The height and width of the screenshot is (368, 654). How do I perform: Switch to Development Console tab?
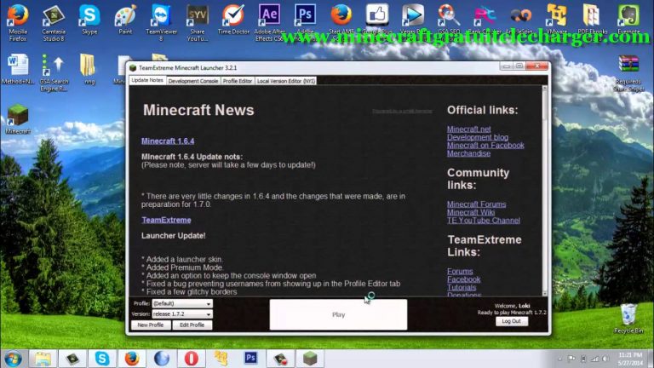coord(193,81)
